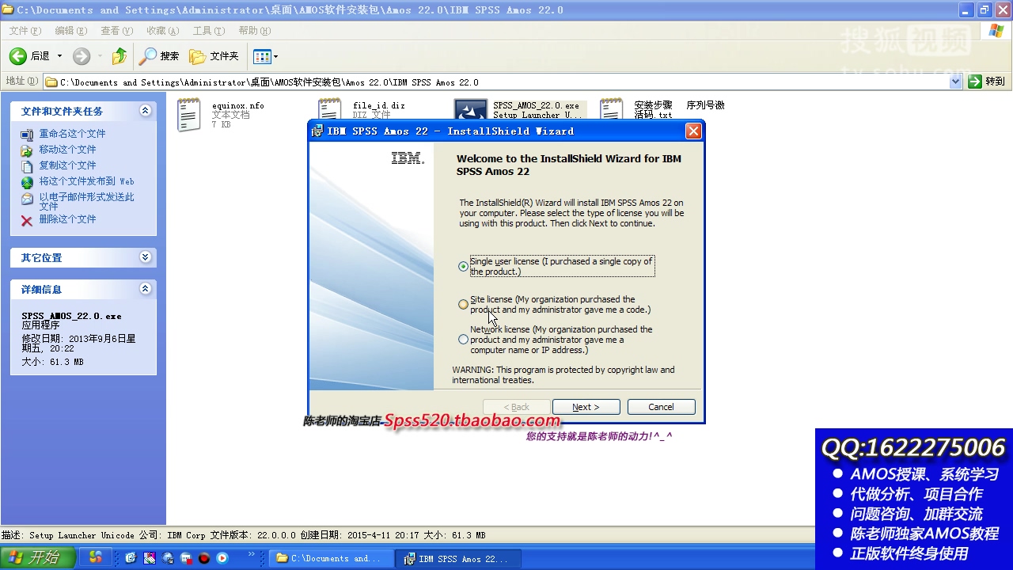Click the red record quick launch icon
The image size is (1013, 570).
point(204,558)
